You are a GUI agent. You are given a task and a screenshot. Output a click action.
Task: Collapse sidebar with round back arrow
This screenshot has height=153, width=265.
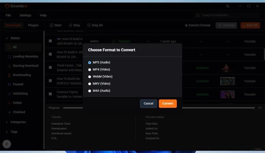click(x=7, y=144)
